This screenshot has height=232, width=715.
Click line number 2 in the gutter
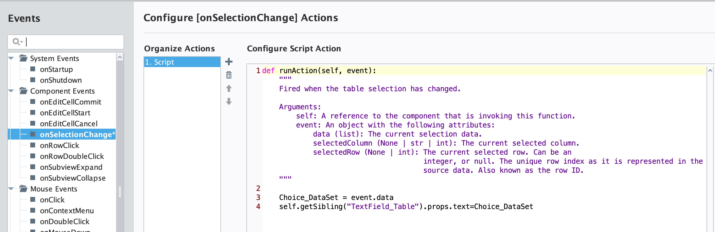258,188
